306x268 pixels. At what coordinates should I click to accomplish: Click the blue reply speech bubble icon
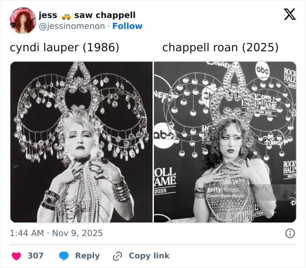pos(64,256)
